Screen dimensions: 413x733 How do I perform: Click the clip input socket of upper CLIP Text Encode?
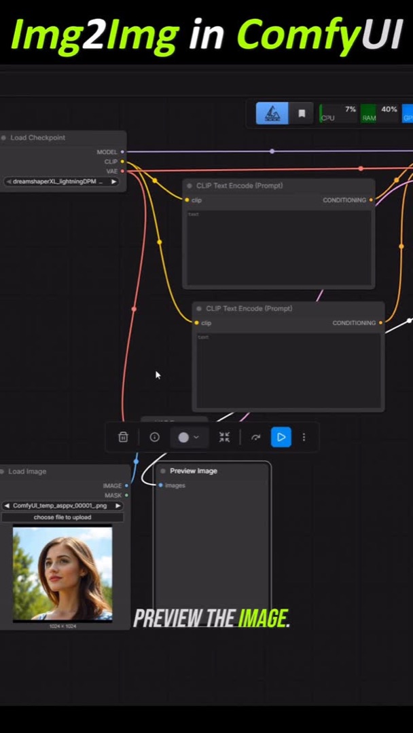(x=187, y=200)
